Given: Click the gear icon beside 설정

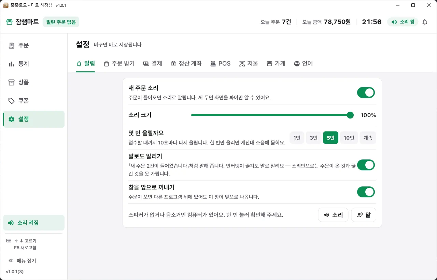Looking at the screenshot, I should tap(12, 119).
